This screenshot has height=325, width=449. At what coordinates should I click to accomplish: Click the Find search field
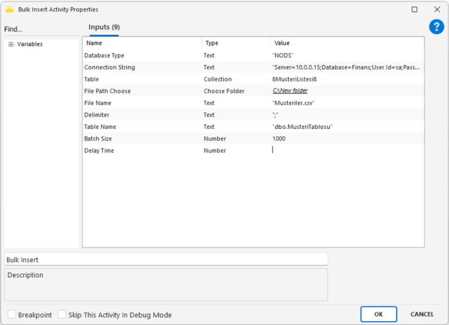point(39,29)
